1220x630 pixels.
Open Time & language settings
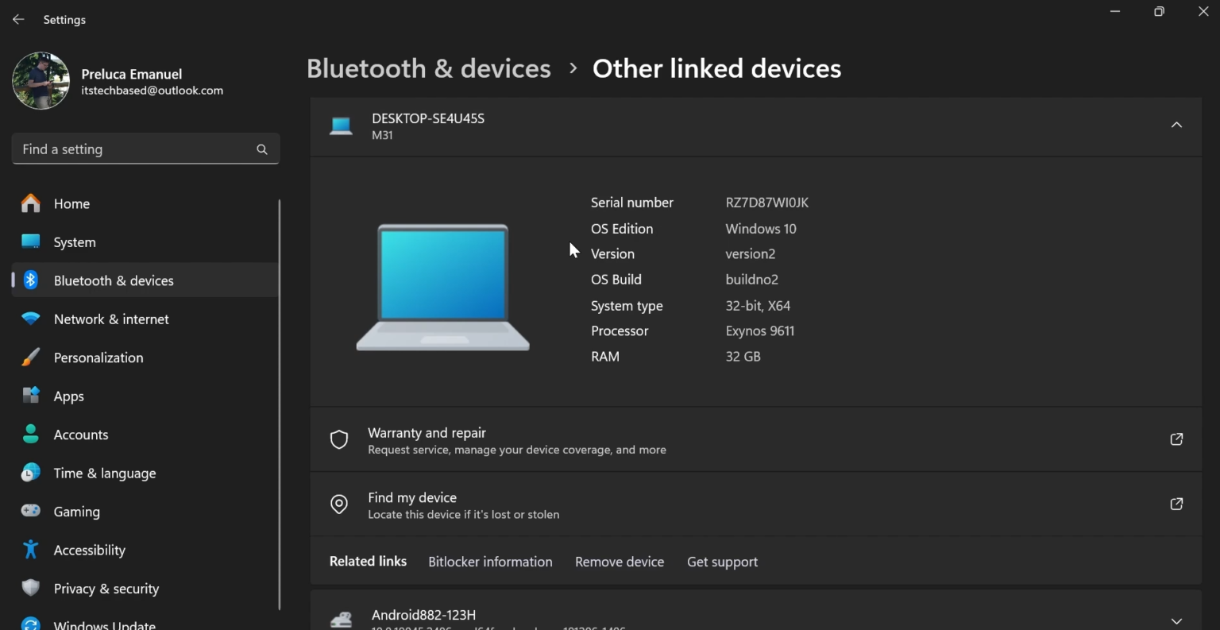point(145,473)
